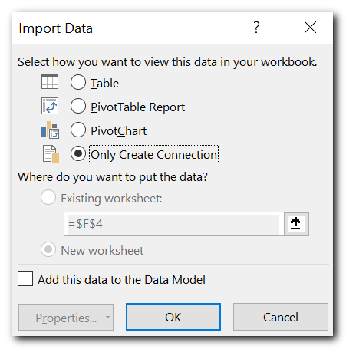Viewport: 346px width, 349px height.
Task: Enable Add this data to the Data Model
Action: pyautogui.click(x=25, y=278)
